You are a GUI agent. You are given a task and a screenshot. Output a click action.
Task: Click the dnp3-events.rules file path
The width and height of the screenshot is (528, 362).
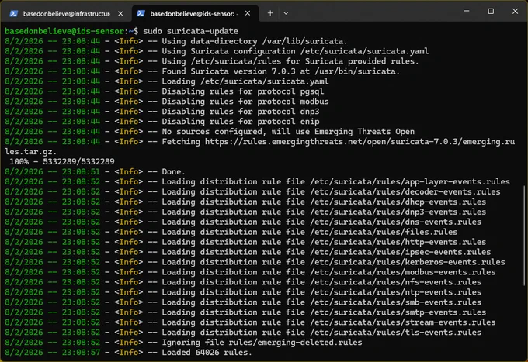coord(398,212)
